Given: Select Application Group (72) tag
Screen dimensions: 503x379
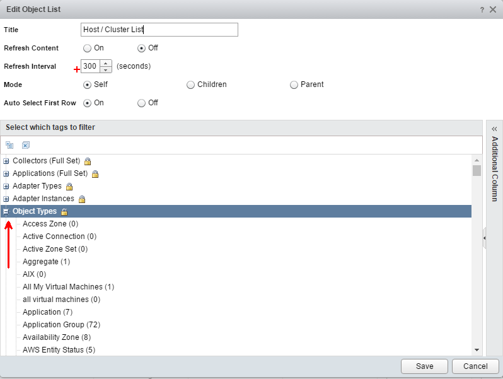Looking at the screenshot, I should pos(61,325).
